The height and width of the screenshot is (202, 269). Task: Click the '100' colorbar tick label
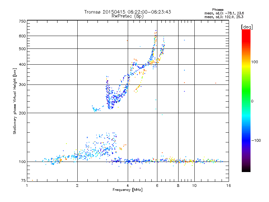point(255,62)
